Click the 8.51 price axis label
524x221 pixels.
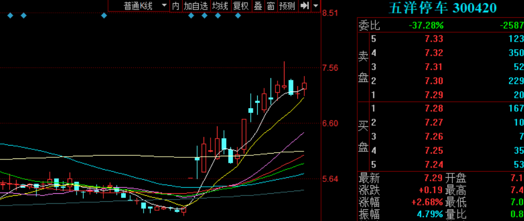tap(330, 13)
